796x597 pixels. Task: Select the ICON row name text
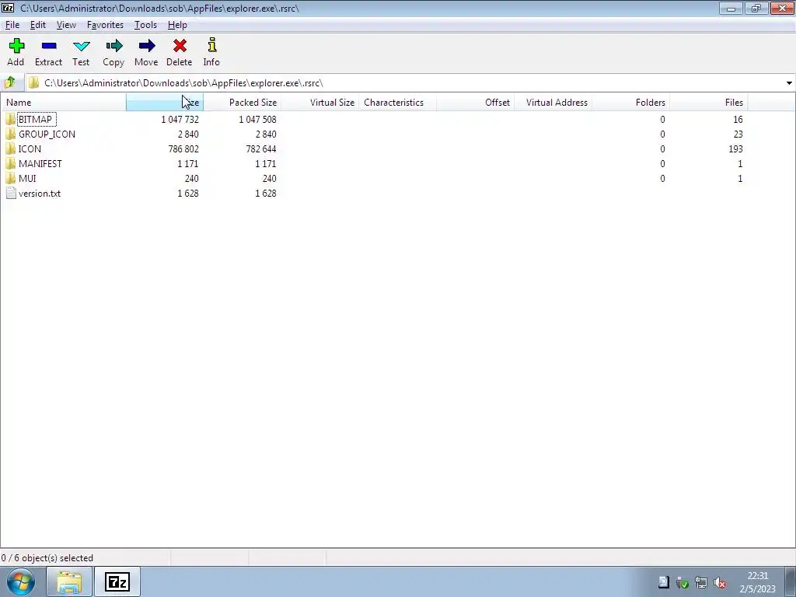point(30,148)
